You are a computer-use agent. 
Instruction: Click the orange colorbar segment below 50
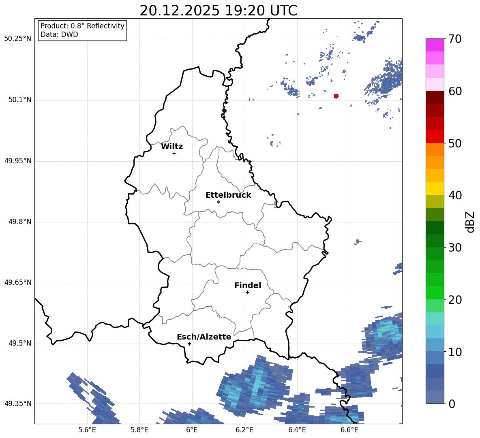click(x=435, y=150)
